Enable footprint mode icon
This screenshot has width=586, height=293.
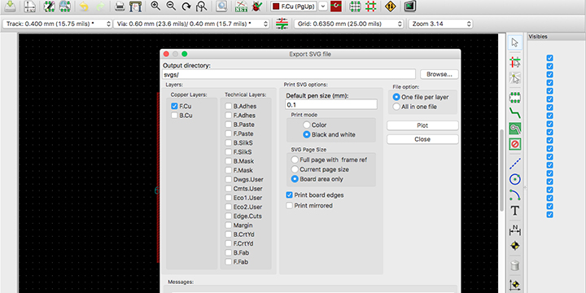(355, 6)
